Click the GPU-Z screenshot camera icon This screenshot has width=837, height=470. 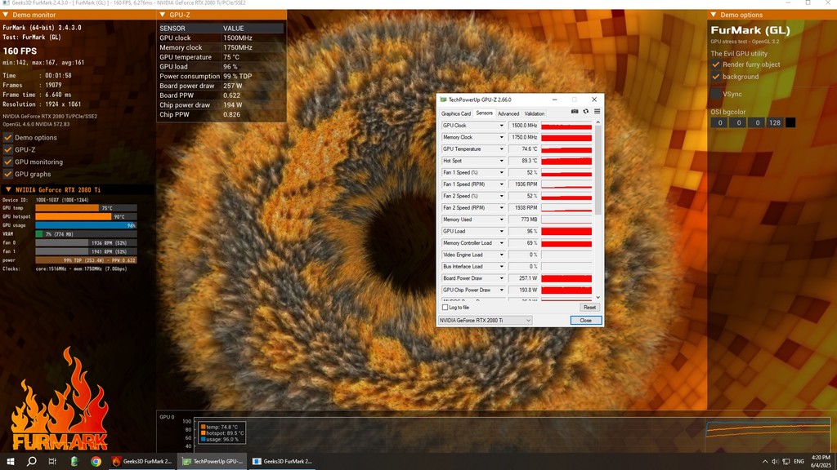[575, 111]
